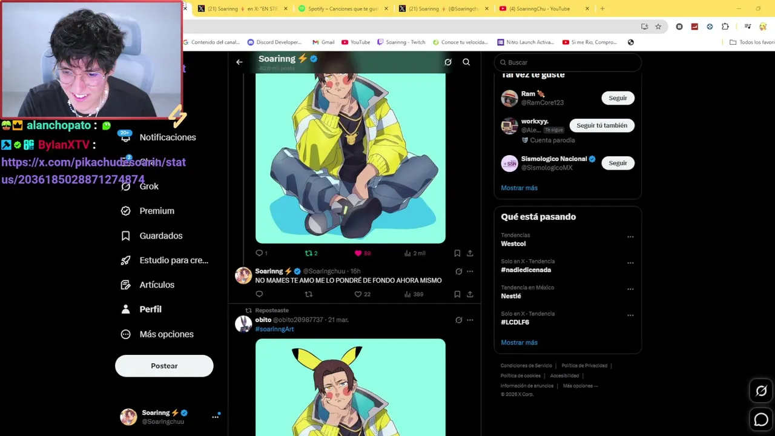View stats showing 2 mil views
The height and width of the screenshot is (436, 775).
pos(415,253)
